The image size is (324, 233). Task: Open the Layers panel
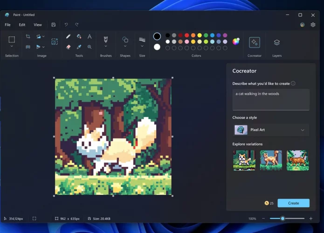[x=277, y=42]
